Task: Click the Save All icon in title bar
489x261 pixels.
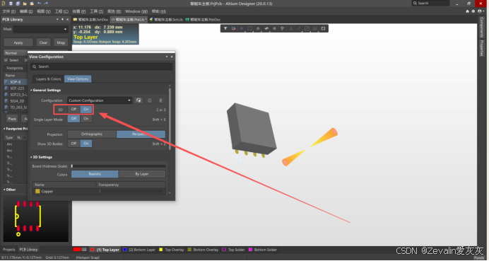Action: click(18, 4)
